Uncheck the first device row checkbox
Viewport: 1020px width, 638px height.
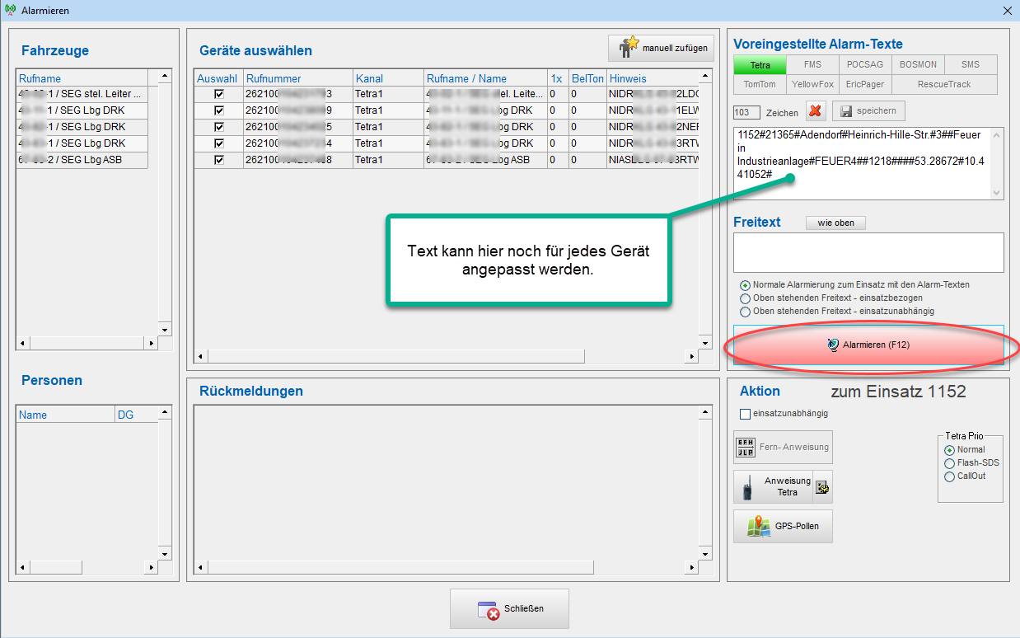point(219,94)
